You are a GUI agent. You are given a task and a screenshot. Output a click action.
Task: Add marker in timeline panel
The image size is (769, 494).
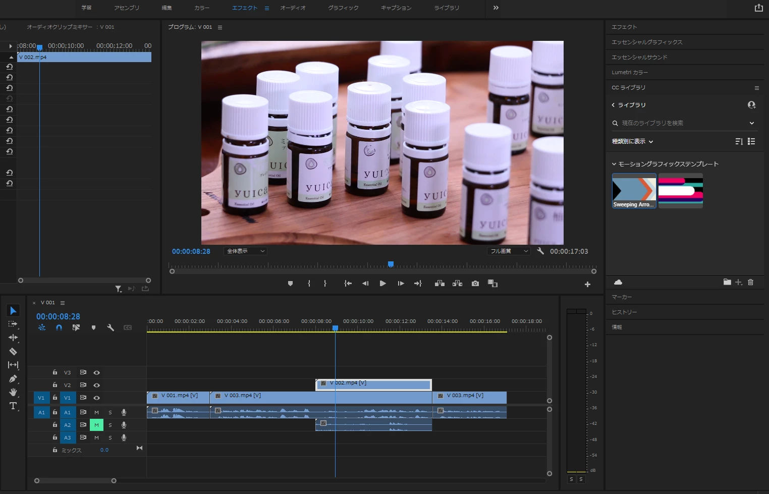[x=93, y=327]
